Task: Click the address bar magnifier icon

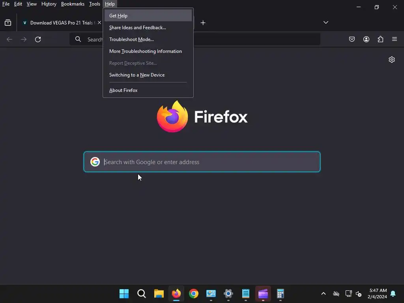Action: click(x=78, y=39)
